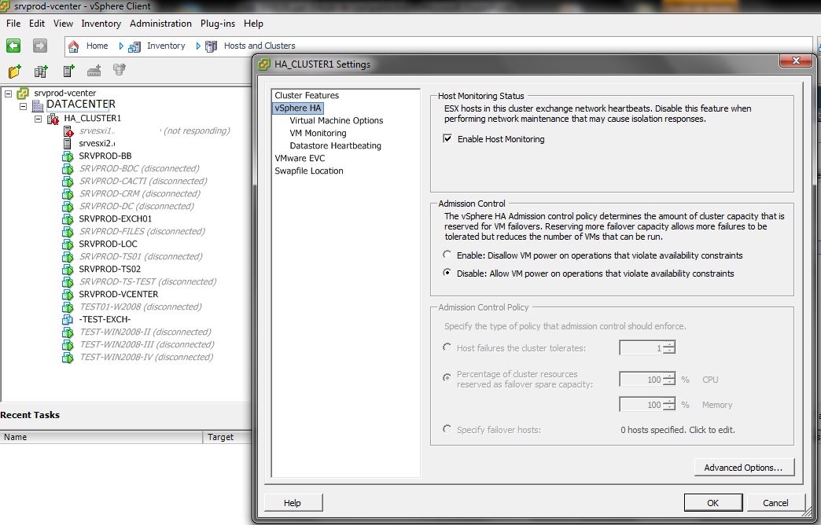
Task: Click the SRVPROD-TS02 VM icon
Action: [68, 269]
